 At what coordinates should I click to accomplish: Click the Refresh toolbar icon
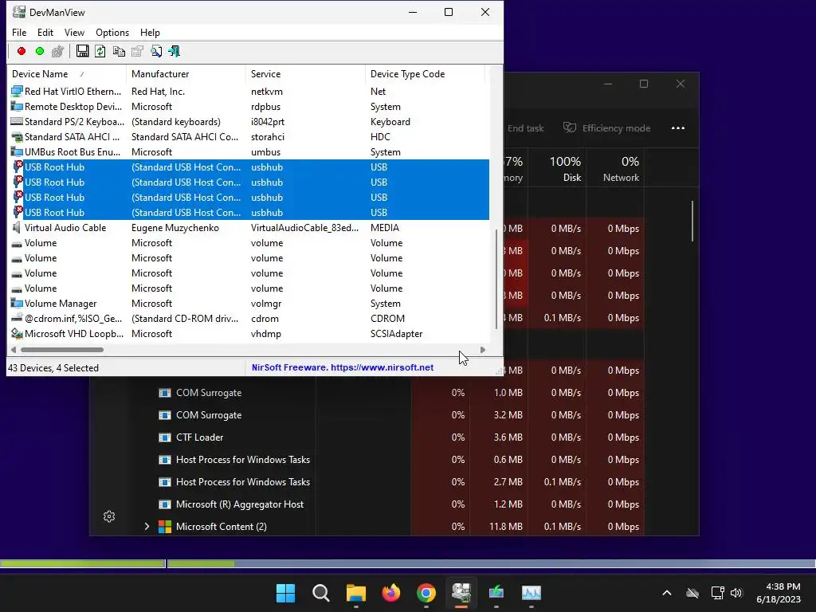pyautogui.click(x=100, y=51)
